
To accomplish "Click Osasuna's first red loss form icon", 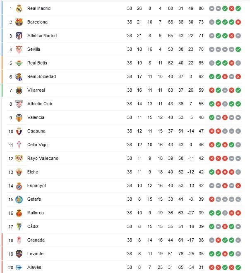I will 212,131.
